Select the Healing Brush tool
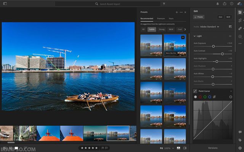Image resolution: width=244 pixels, height=152 pixels. click(240, 28)
